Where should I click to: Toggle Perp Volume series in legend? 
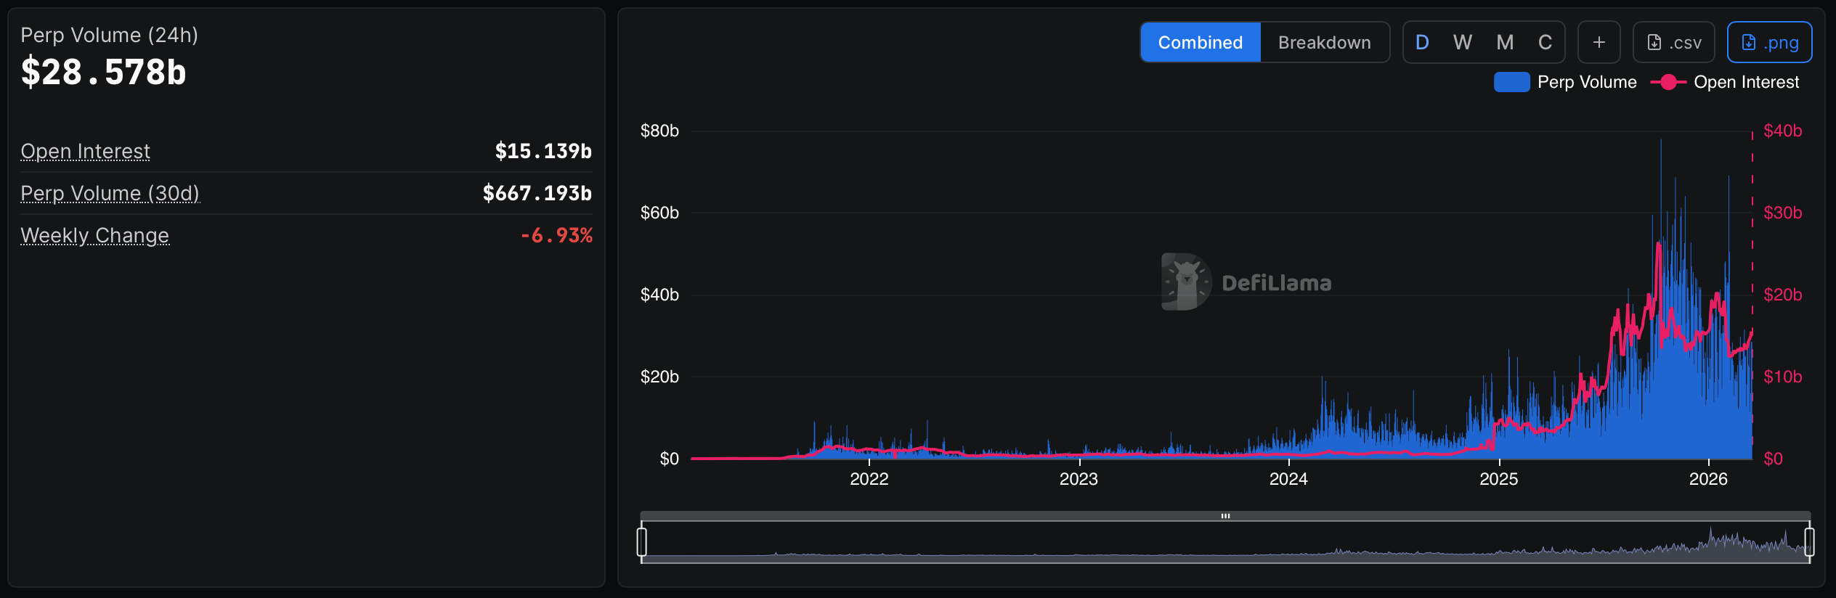point(1565,83)
